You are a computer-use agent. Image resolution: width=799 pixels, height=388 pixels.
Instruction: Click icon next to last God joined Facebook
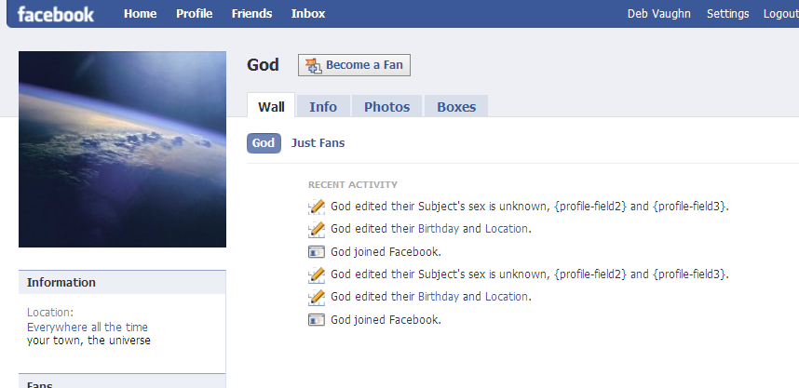317,320
